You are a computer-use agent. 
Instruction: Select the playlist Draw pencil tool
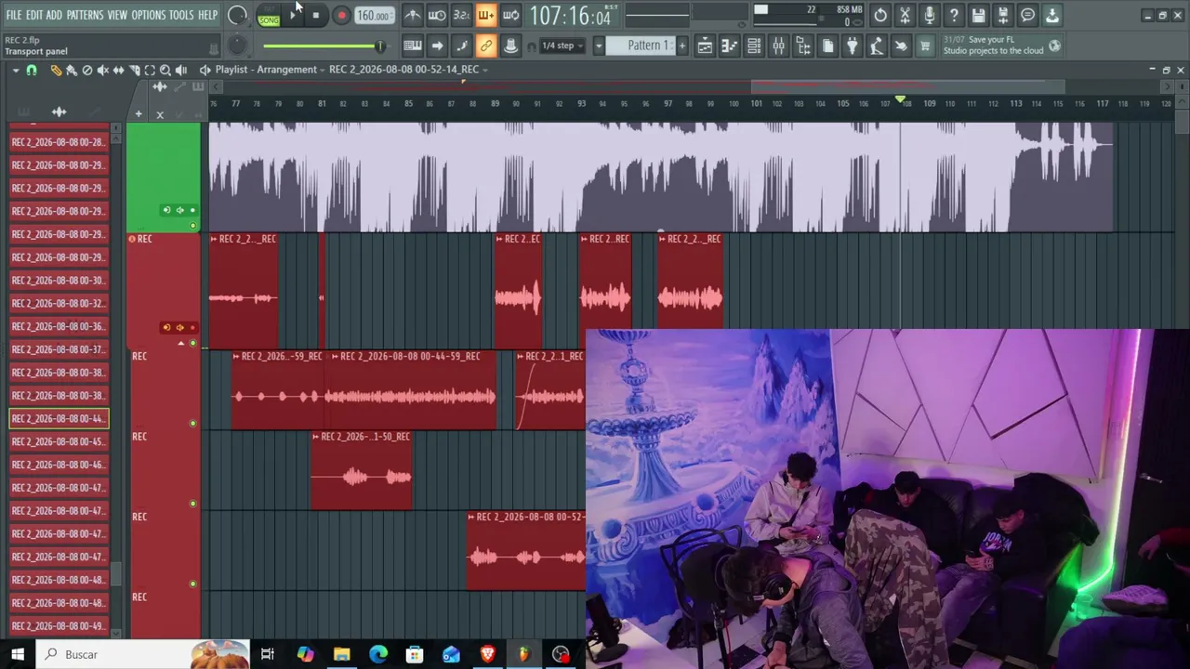pos(56,70)
